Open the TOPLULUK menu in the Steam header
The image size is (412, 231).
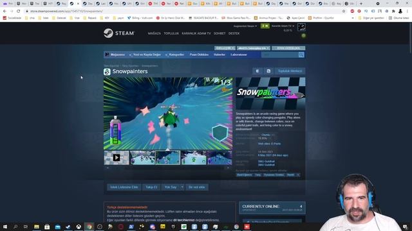(171, 33)
